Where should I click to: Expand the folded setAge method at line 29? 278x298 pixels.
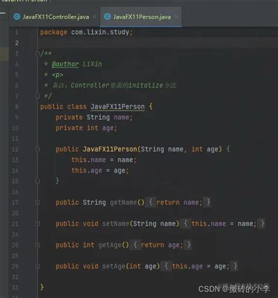(38, 266)
